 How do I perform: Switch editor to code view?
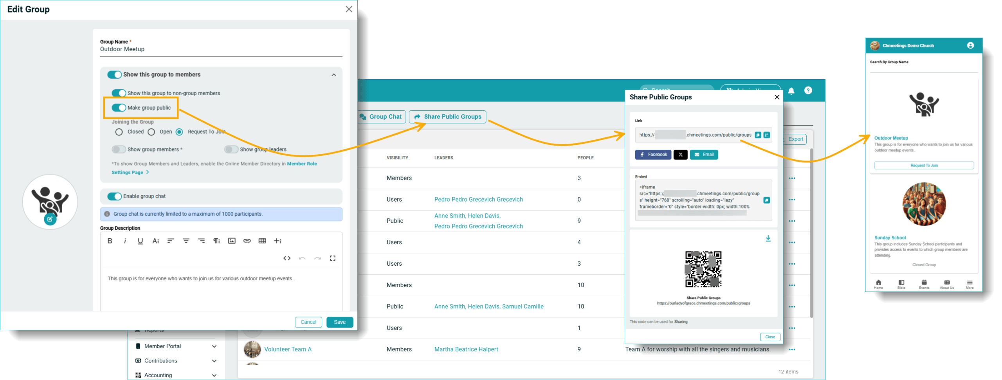click(x=287, y=258)
